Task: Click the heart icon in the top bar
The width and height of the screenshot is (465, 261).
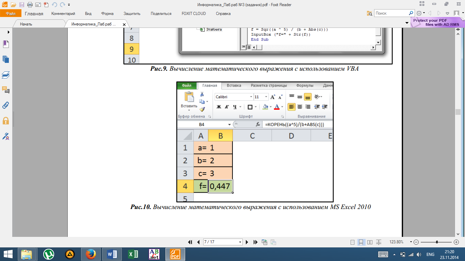Action: tap(448, 13)
